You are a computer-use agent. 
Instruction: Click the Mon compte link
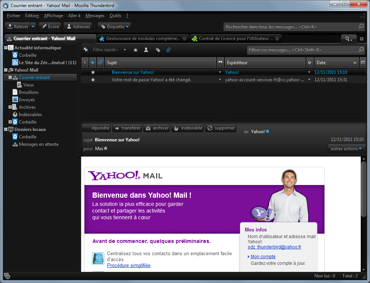tap(263, 257)
